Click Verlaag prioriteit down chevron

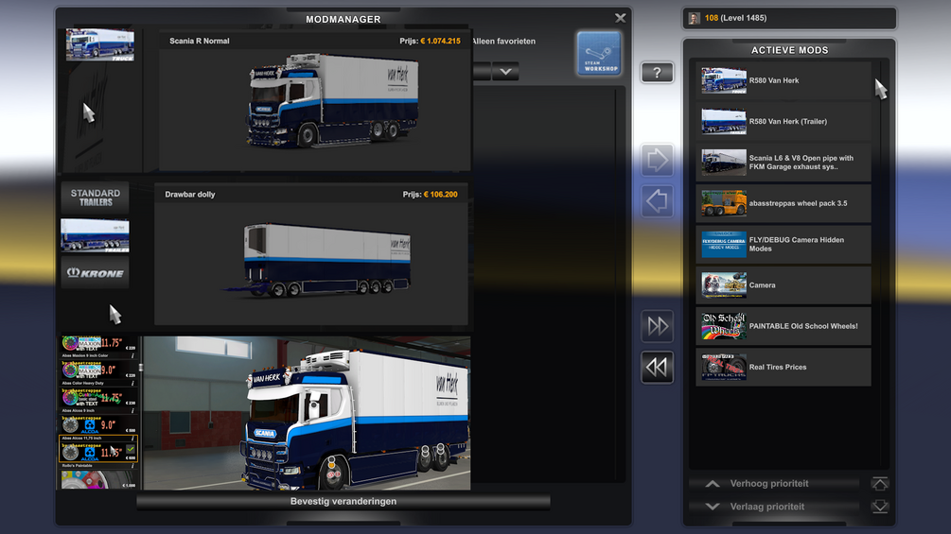click(x=713, y=507)
